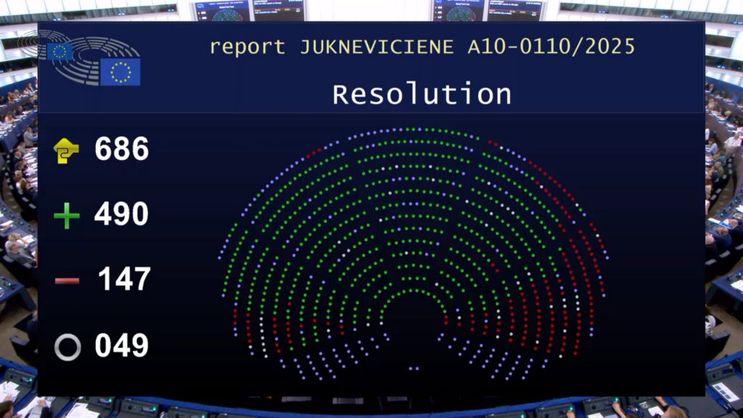Click the small EU flag inside the hemicycle logo

click(x=59, y=51)
